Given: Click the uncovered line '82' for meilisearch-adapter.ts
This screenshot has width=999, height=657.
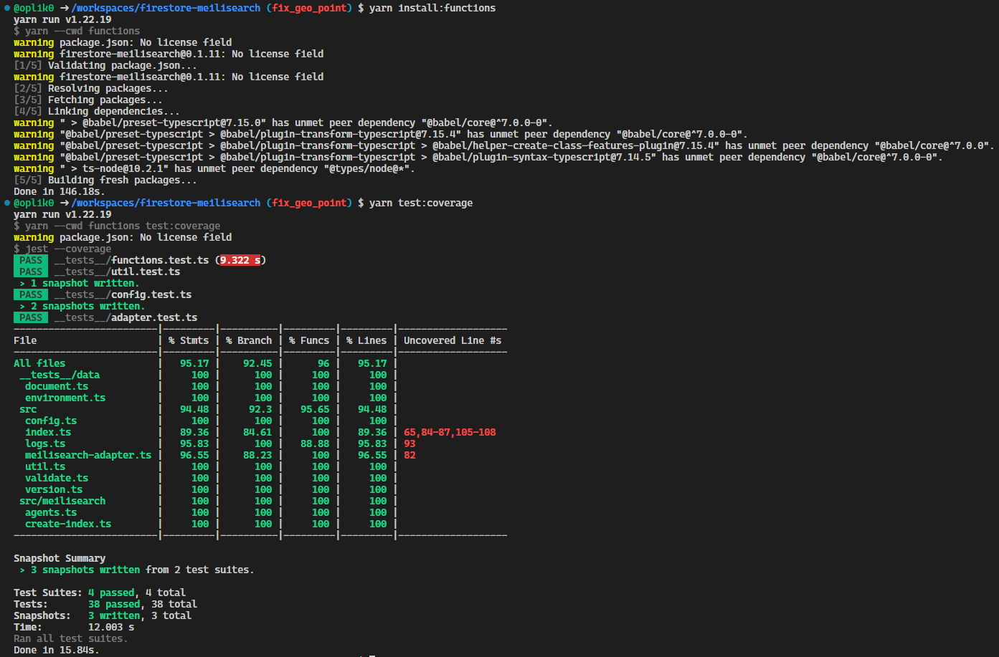Looking at the screenshot, I should (x=409, y=455).
